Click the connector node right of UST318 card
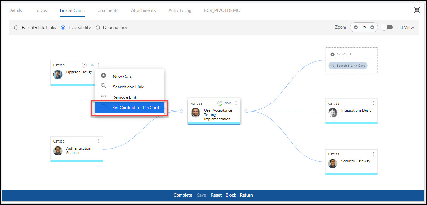Screen dimensions: 427x205 pos(247,111)
